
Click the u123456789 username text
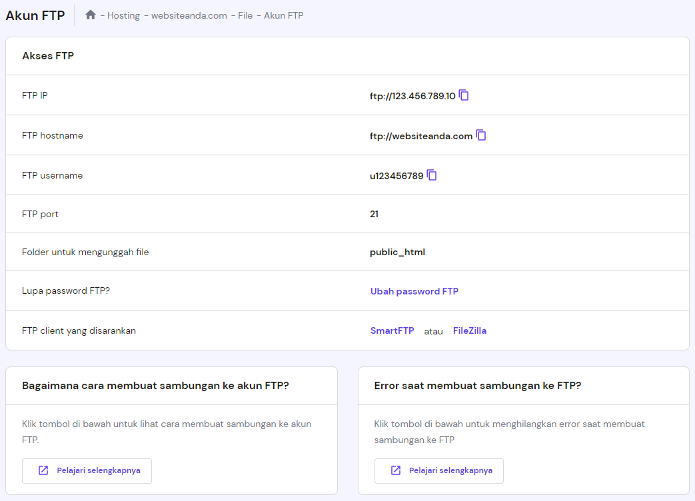coord(396,176)
